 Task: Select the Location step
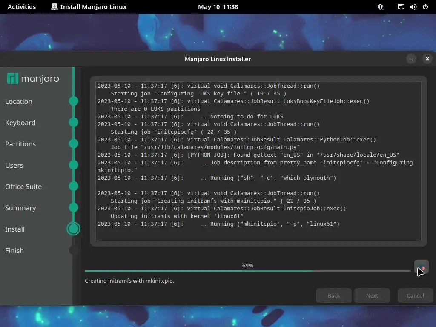(x=19, y=101)
